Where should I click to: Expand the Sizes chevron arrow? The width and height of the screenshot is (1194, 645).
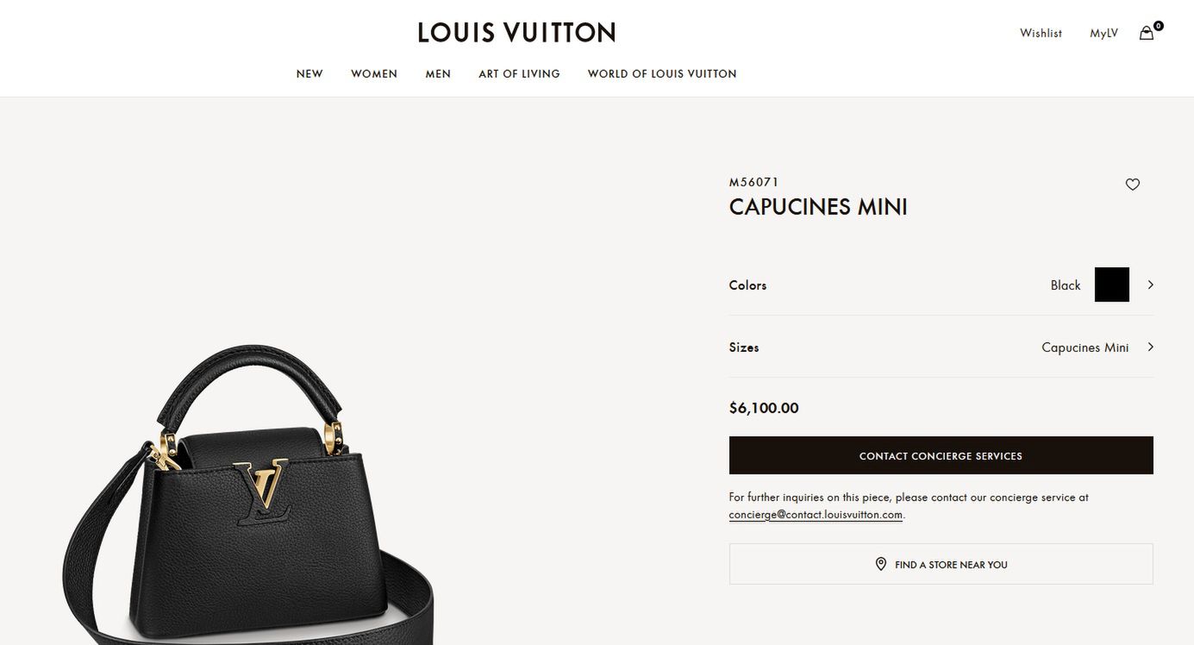click(x=1150, y=347)
